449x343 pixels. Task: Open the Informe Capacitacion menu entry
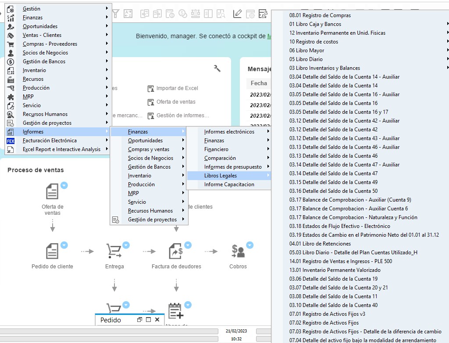(229, 184)
